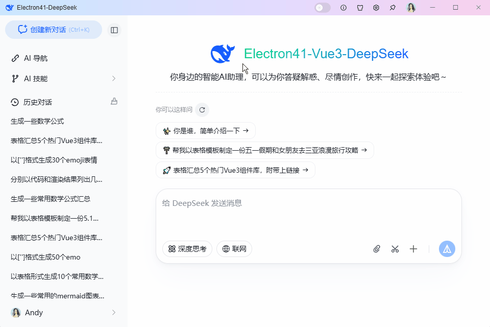Enable 联网 search mode

coord(234,249)
